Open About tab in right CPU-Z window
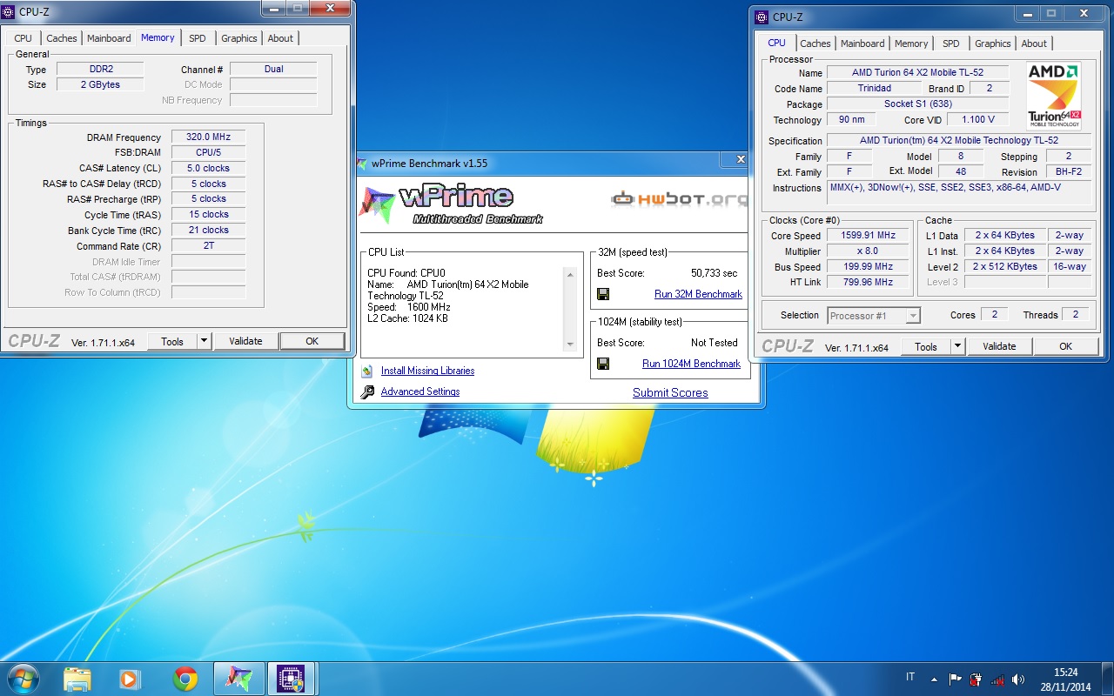The image size is (1114, 696). coord(1034,43)
